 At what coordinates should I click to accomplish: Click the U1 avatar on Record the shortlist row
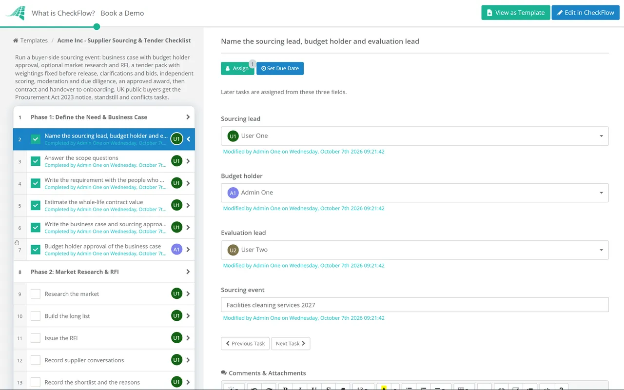pyautogui.click(x=176, y=382)
